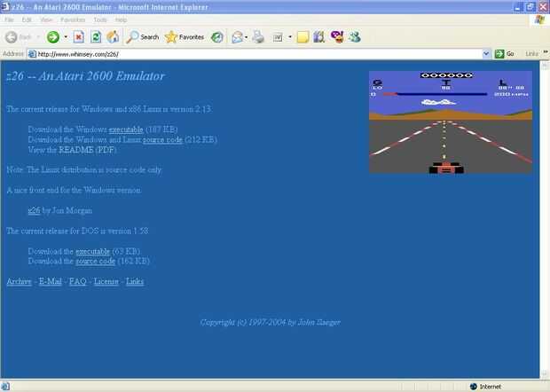Click the scrollbar up arrow

coord(545,66)
